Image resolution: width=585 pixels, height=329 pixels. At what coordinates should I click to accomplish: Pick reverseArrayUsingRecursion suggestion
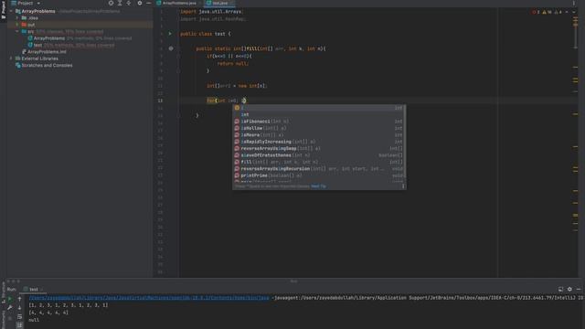[319, 168]
